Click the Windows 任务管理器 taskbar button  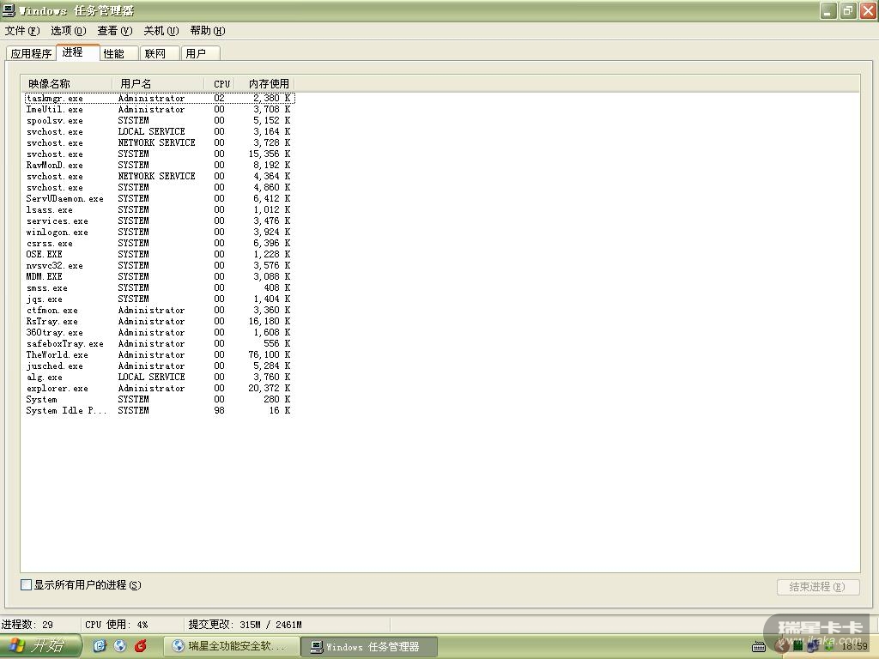point(369,647)
